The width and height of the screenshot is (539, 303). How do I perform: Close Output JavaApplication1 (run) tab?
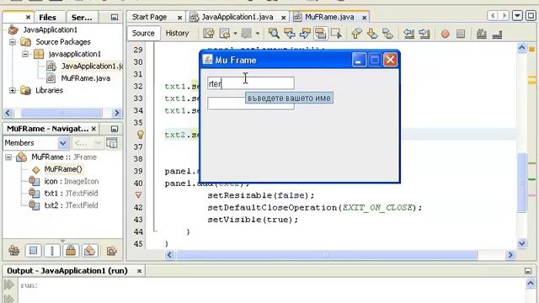click(139, 271)
